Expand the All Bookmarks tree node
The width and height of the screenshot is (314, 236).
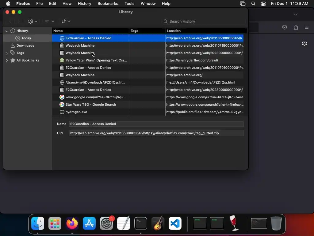pos(7,61)
